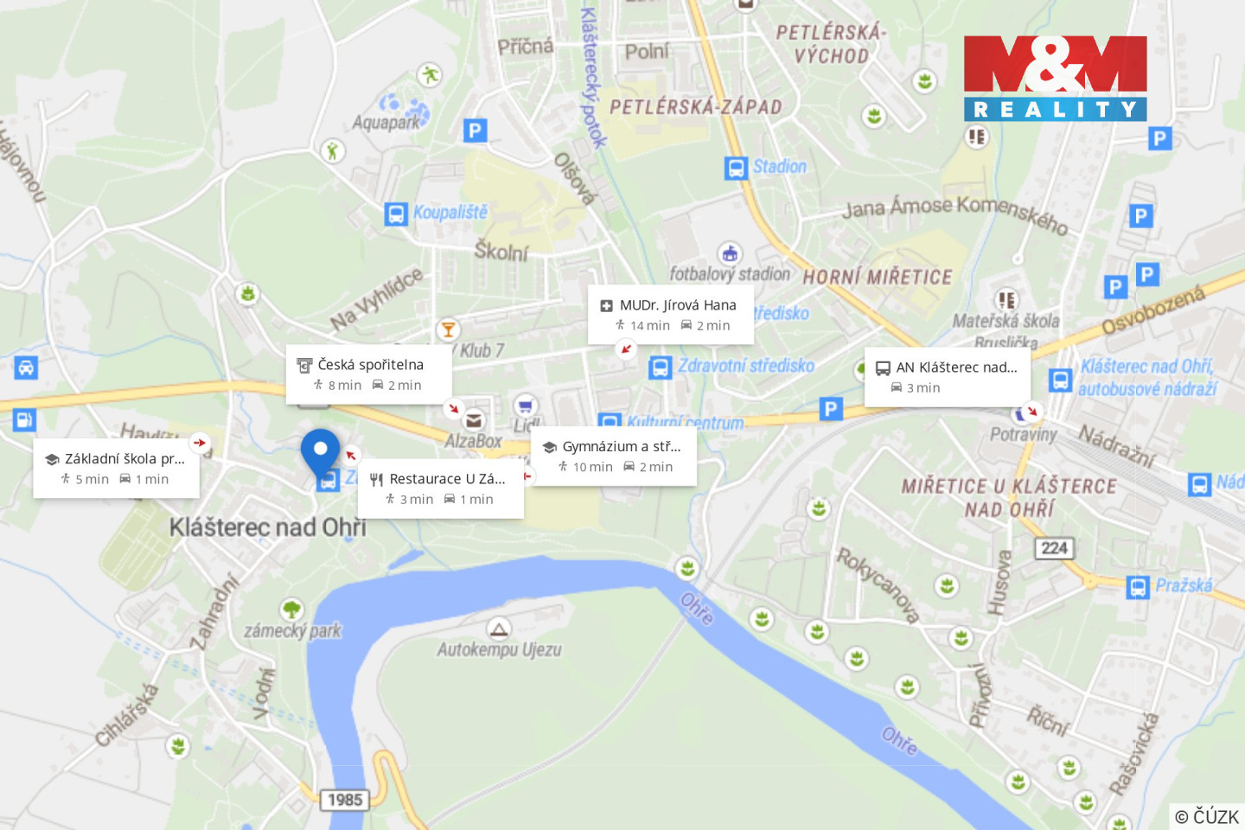
Task: Open the Česká spořitelna info card
Action: pyautogui.click(x=369, y=374)
